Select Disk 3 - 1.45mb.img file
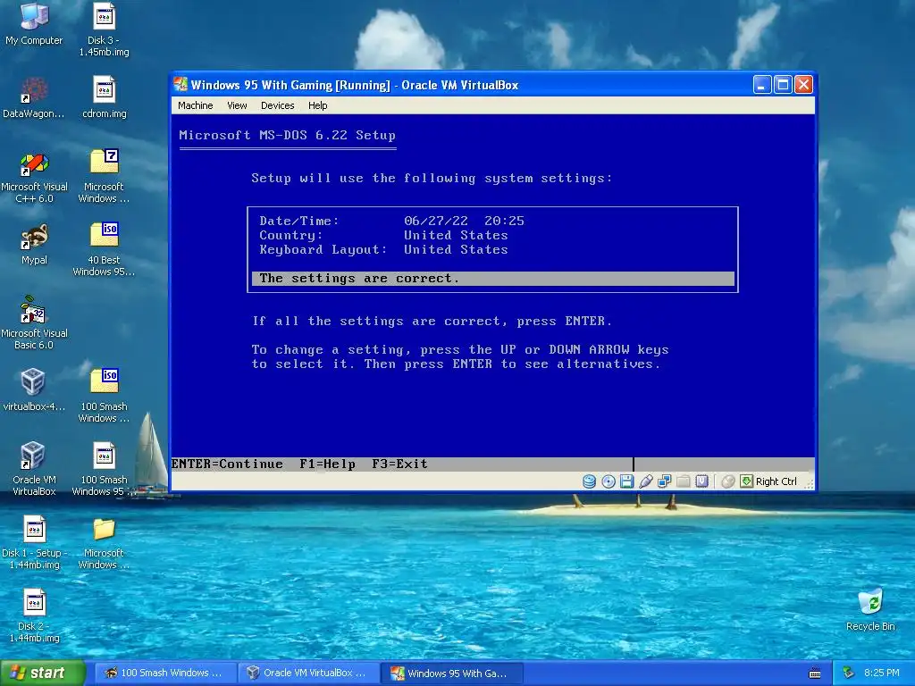Viewport: 915px width, 686px height. 105,29
